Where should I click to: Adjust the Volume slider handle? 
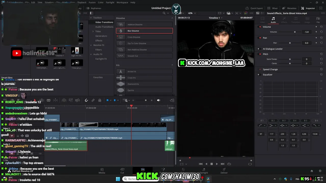pos(295,32)
